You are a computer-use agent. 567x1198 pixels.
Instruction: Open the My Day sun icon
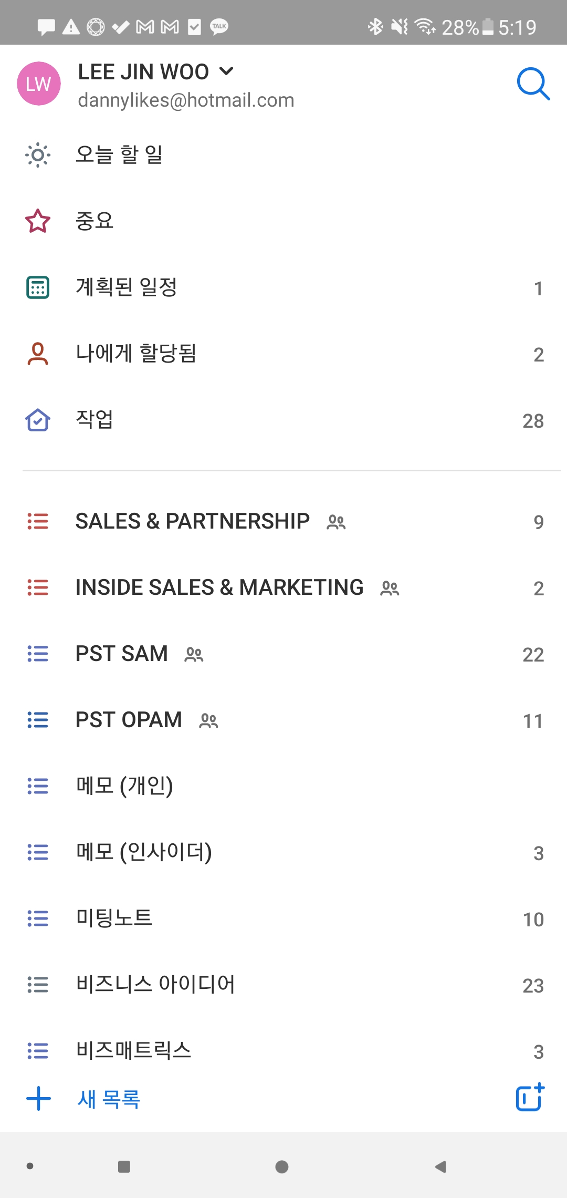pos(38,155)
